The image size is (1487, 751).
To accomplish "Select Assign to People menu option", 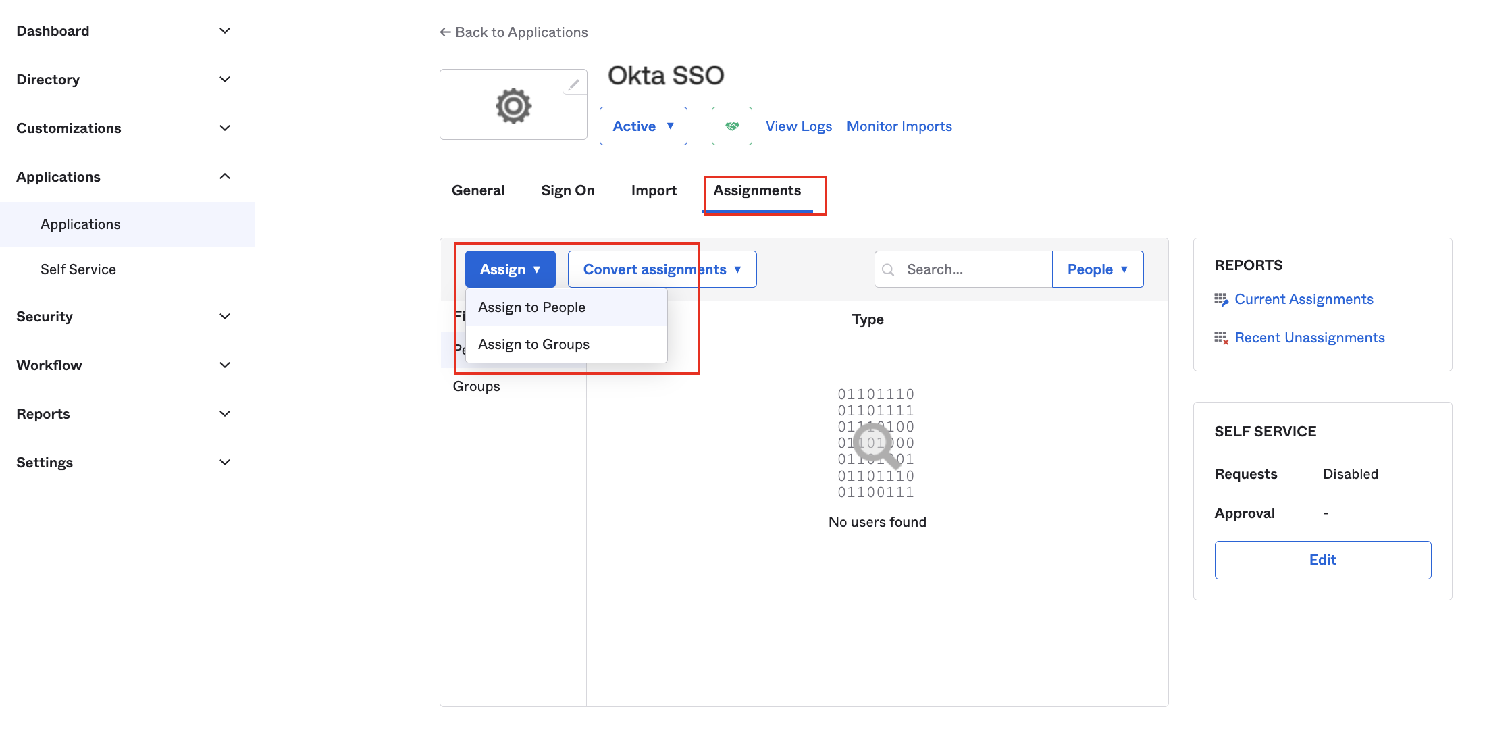I will click(x=532, y=307).
